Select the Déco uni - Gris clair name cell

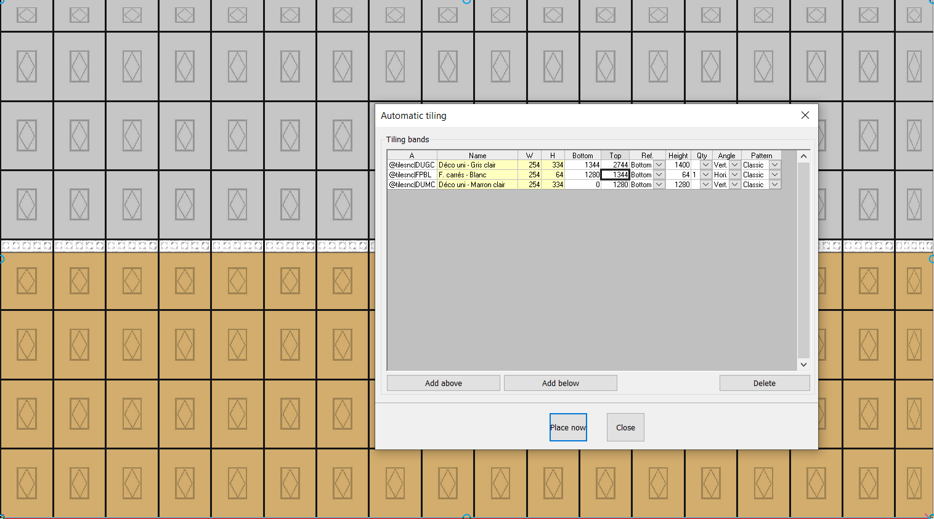tap(477, 165)
